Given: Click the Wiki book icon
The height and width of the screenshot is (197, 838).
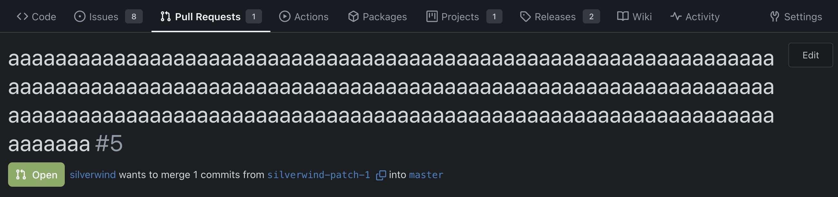Looking at the screenshot, I should pos(623,17).
